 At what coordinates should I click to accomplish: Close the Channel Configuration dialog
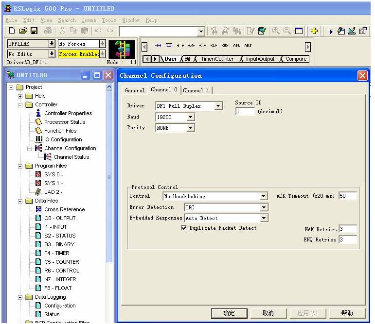click(x=362, y=75)
